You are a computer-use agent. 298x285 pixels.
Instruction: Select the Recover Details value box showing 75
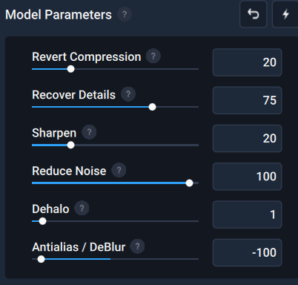tap(247, 100)
